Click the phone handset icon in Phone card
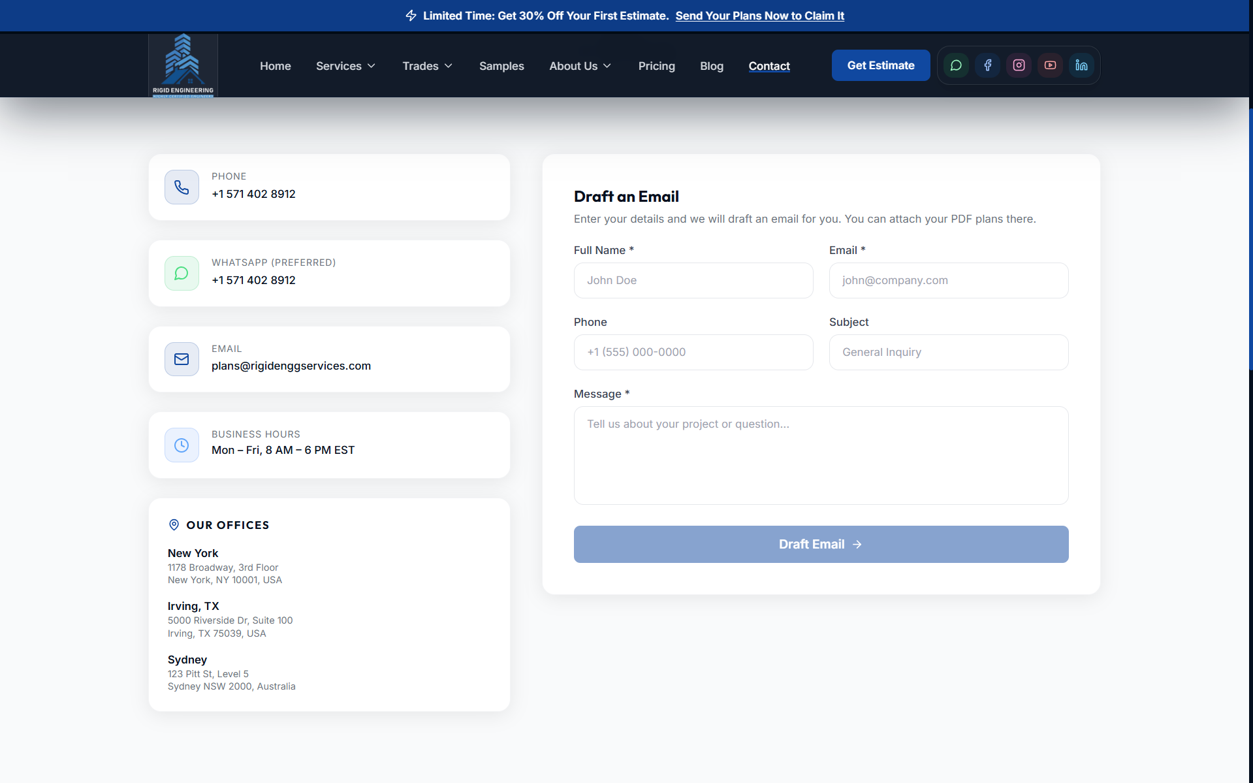 tap(182, 187)
